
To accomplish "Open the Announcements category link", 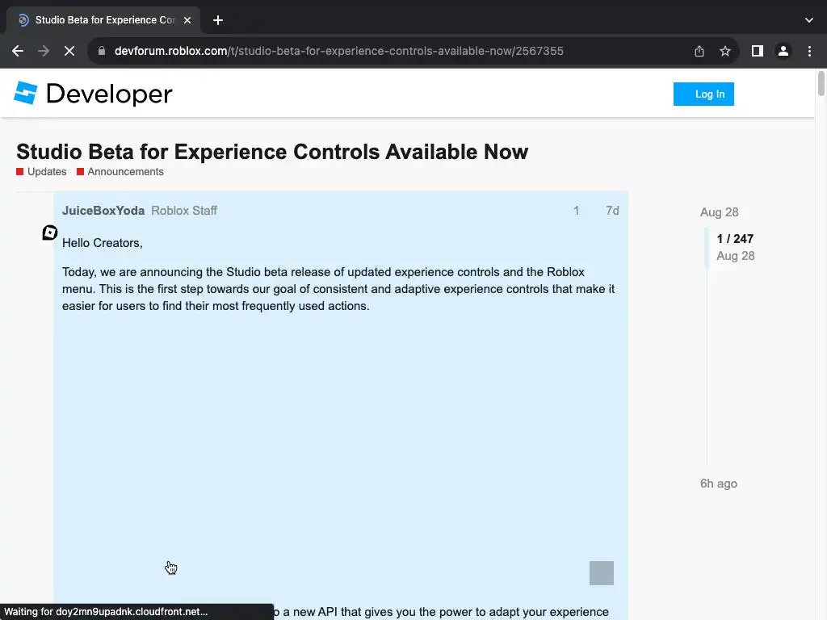I will [125, 172].
